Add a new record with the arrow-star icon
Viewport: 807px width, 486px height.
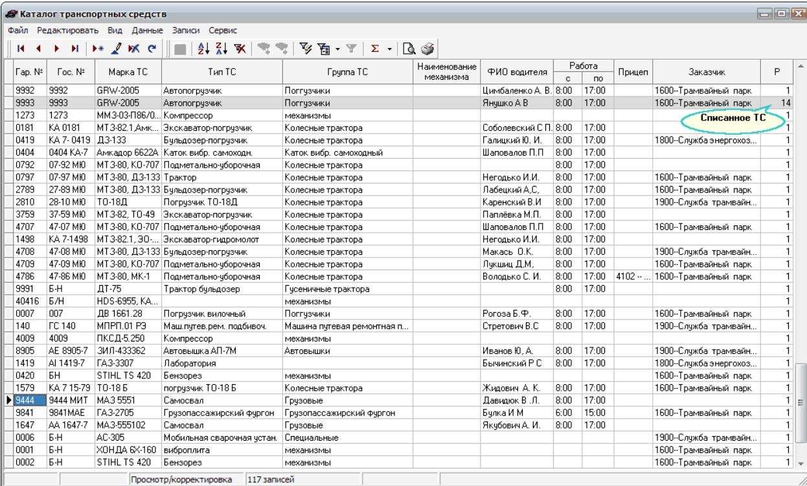point(97,50)
